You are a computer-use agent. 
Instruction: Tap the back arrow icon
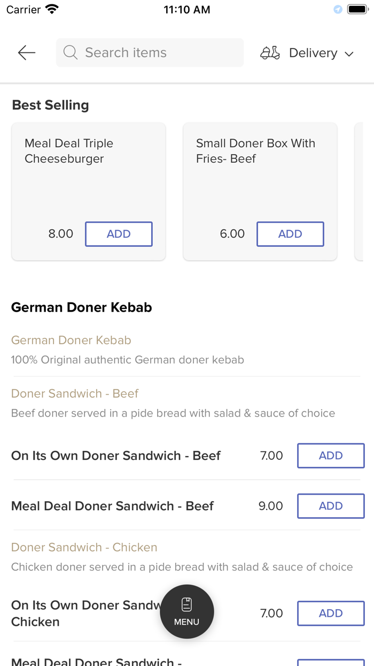pos(26,52)
